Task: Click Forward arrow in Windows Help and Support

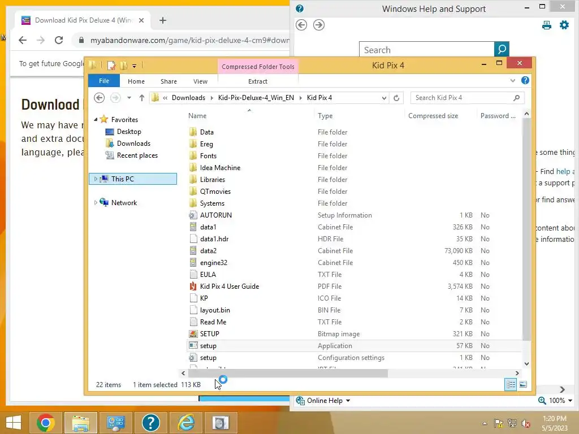Action: [x=319, y=25]
